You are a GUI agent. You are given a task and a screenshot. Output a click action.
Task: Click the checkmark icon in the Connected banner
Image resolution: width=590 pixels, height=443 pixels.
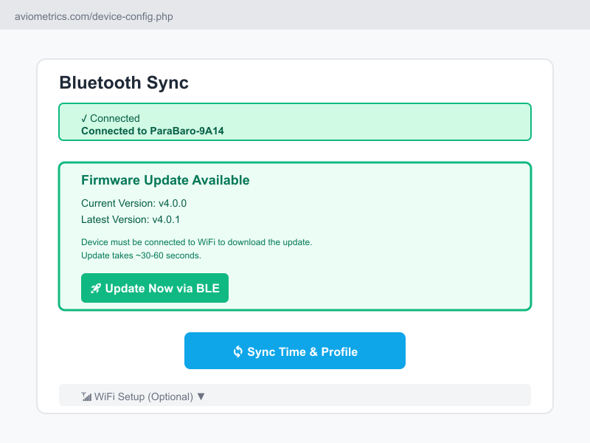83,118
